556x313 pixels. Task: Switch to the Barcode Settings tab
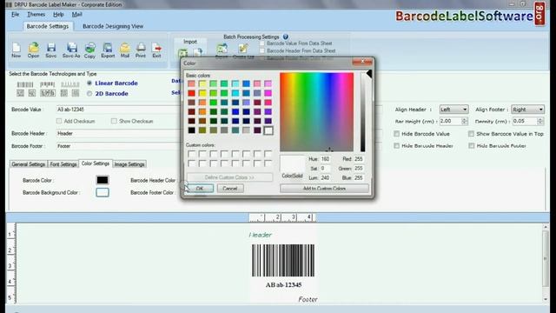[x=48, y=26]
